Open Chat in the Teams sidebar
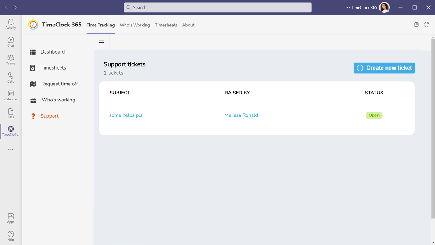Image resolution: width=435 pixels, height=245 pixels. coord(11,42)
